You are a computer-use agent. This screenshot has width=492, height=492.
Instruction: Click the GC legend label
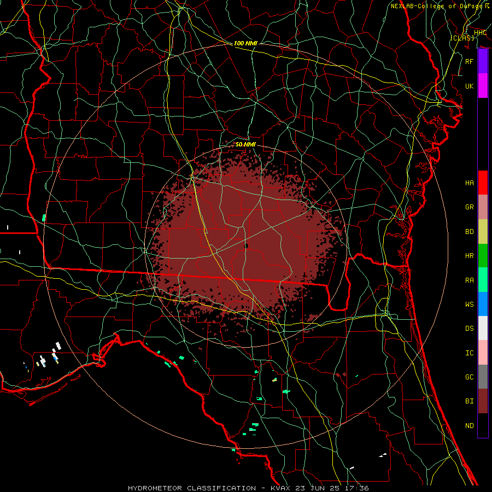tap(470, 377)
